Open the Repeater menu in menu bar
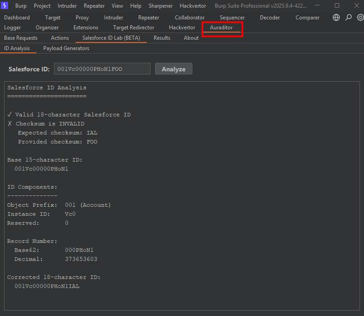The width and height of the screenshot is (364, 316). (94, 6)
